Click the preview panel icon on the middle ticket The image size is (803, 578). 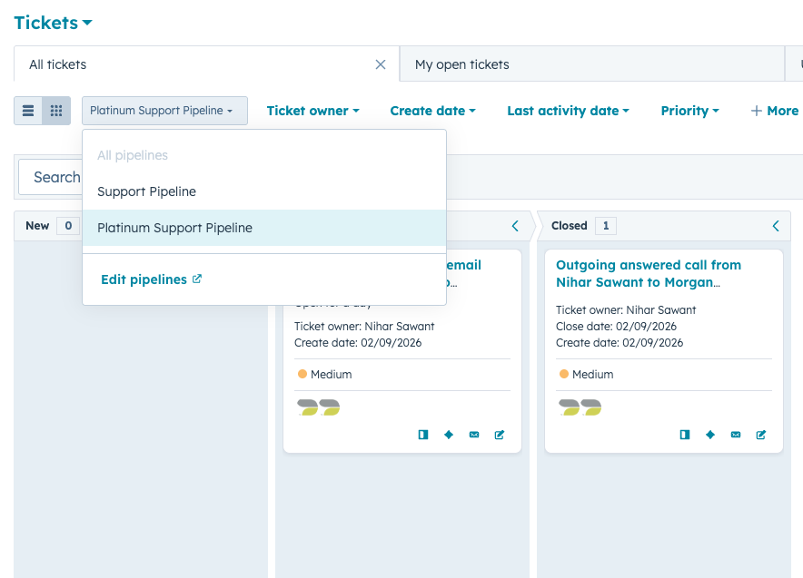coord(422,435)
